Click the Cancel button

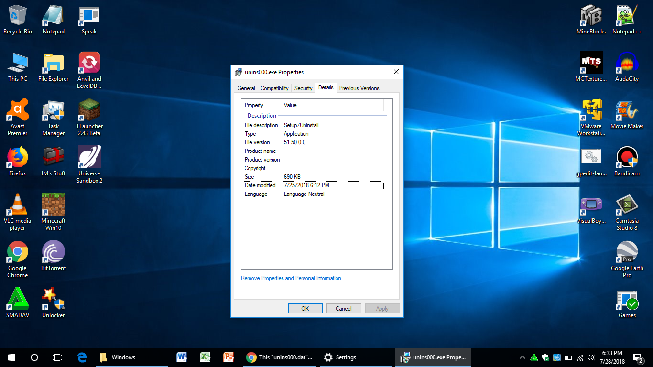click(x=343, y=309)
